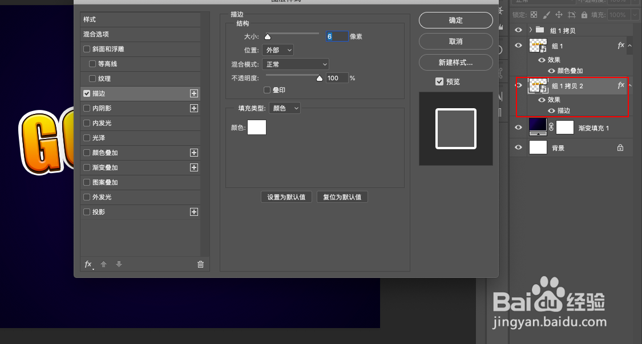Click the delete effect trash icon
Image resolution: width=642 pixels, height=344 pixels.
coord(201,264)
